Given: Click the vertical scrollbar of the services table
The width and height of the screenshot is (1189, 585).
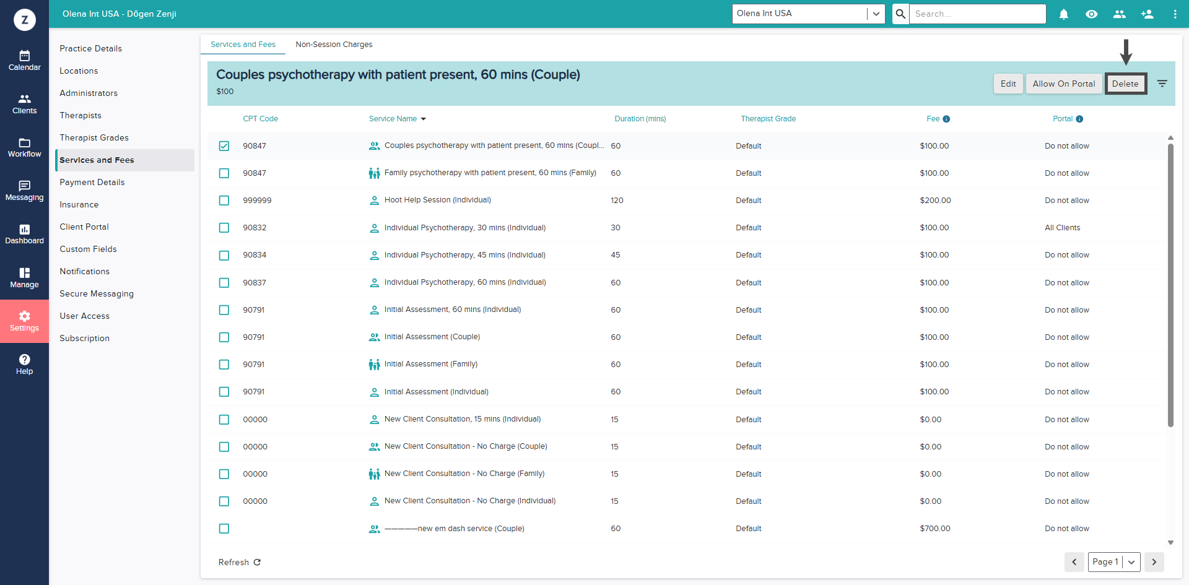Looking at the screenshot, I should coord(1170,285).
